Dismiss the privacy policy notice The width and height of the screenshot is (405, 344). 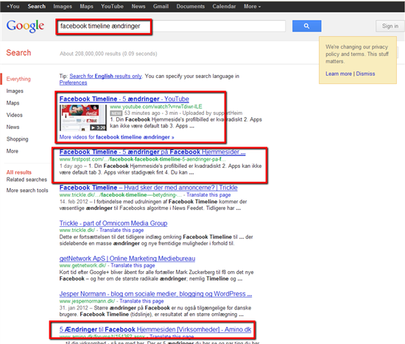pos(365,74)
